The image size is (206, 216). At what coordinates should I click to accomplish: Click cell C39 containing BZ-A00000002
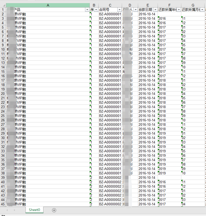(x=110, y=178)
